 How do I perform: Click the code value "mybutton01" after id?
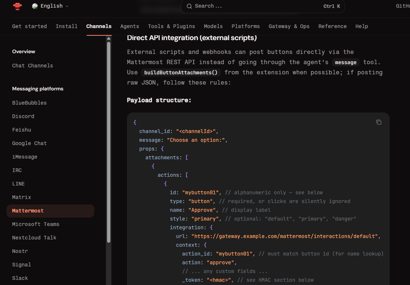coord(200,193)
